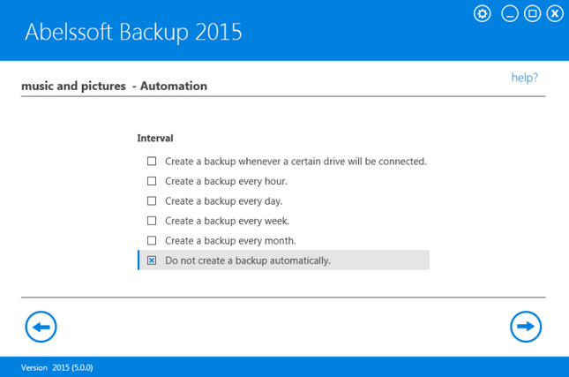Go back with the left arrow button
The image size is (569, 377).
pyautogui.click(x=41, y=327)
